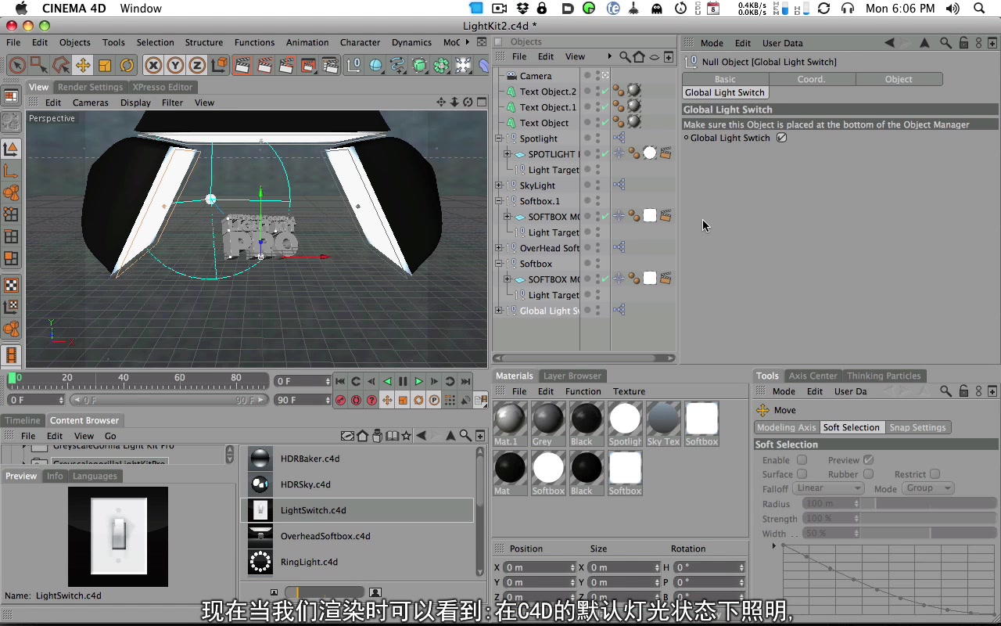Click the Soft Selection button in Tools panel

(852, 427)
